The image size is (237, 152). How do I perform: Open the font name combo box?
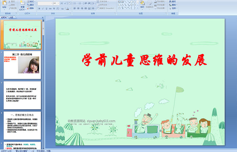pos(45,3)
